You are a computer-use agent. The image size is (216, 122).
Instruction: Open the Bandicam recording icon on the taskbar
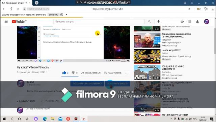pos(76,119)
